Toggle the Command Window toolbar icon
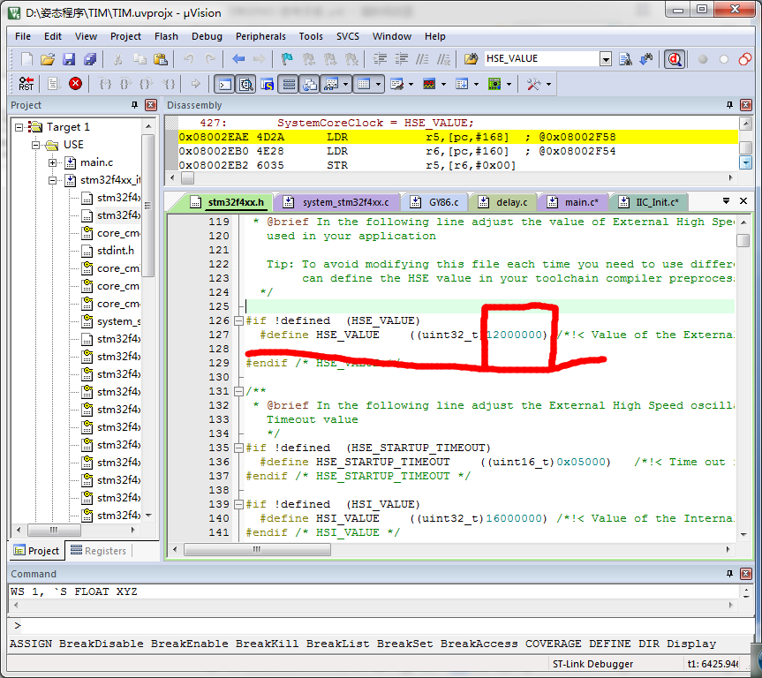 coord(224,85)
